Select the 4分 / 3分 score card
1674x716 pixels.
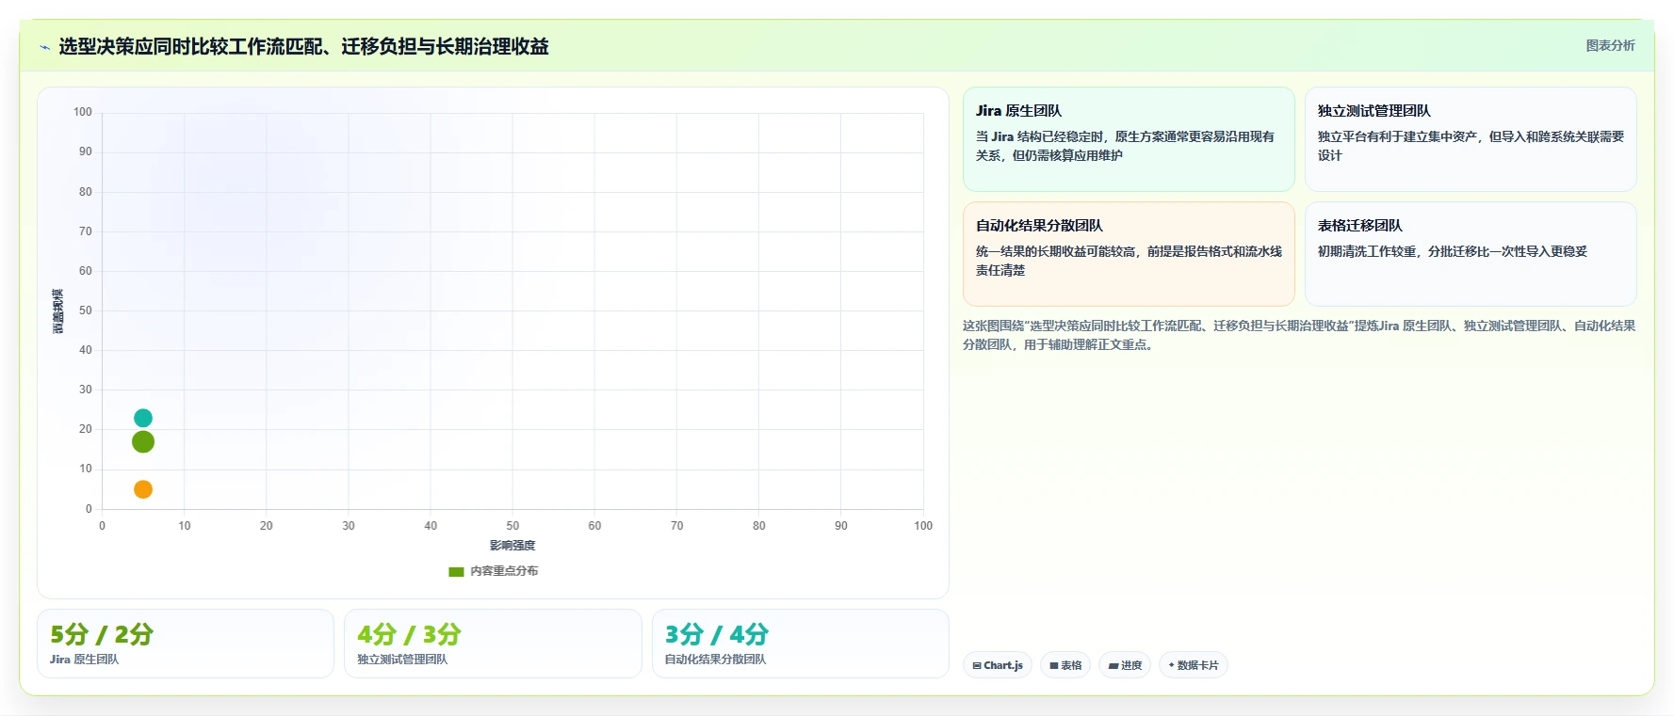click(493, 644)
